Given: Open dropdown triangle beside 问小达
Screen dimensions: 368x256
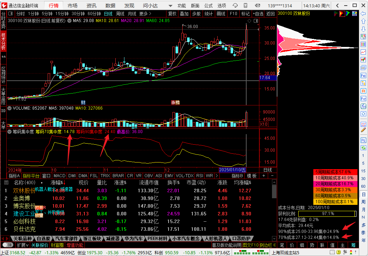Looking at the screenshot, I should click(170, 6).
